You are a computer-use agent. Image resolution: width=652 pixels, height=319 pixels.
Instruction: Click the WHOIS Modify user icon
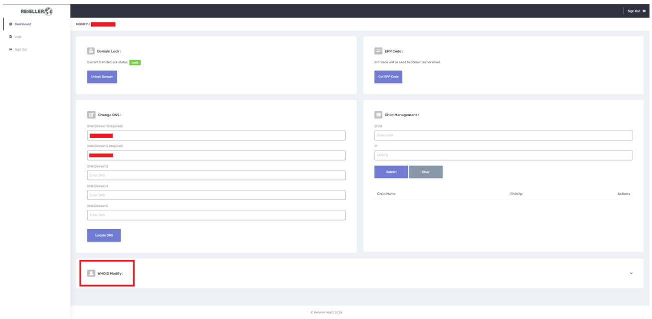tap(91, 273)
